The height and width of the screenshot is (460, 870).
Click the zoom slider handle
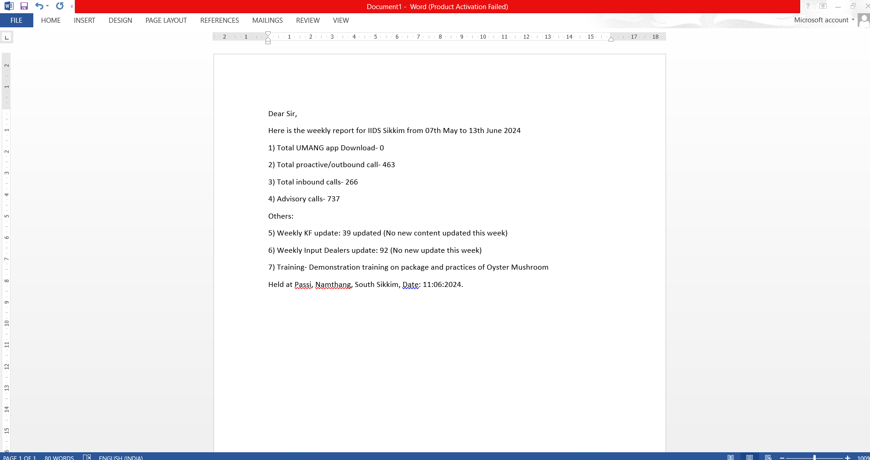(814, 457)
